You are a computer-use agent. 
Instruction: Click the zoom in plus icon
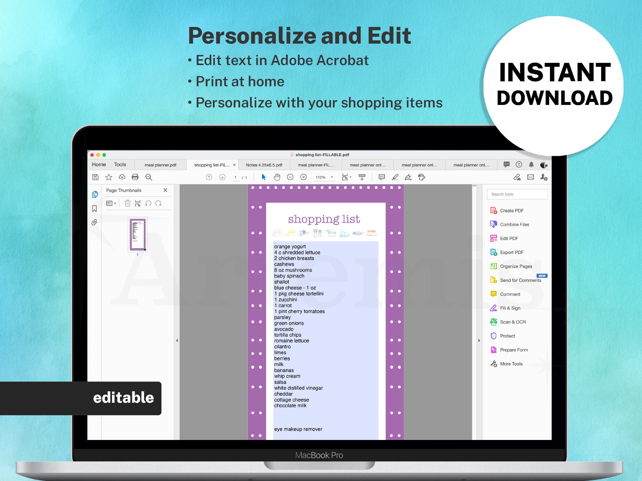coord(303,177)
